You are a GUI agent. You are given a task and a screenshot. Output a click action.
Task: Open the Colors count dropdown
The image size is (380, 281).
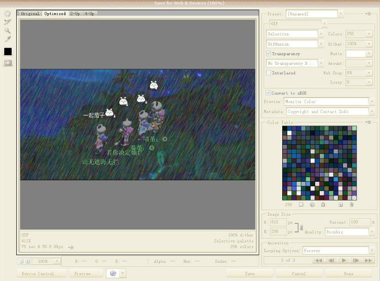pyautogui.click(x=369, y=34)
